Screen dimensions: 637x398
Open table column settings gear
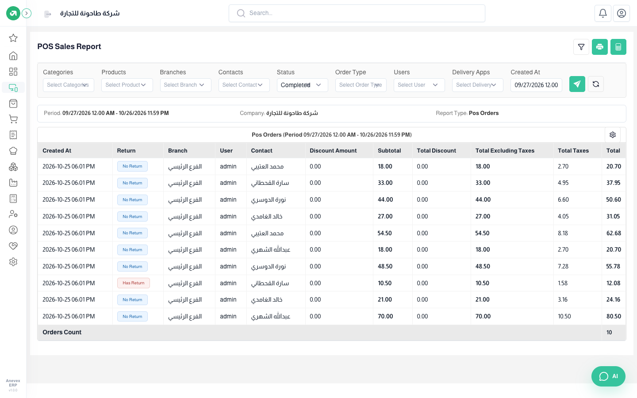coord(613,135)
